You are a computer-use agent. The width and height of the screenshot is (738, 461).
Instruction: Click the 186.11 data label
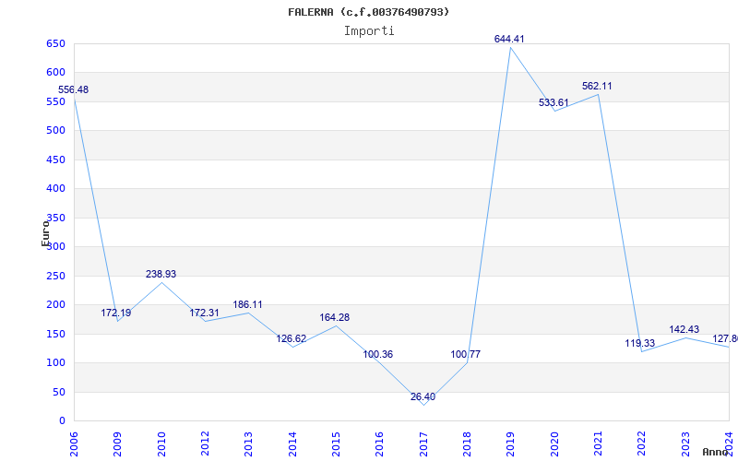tap(248, 304)
